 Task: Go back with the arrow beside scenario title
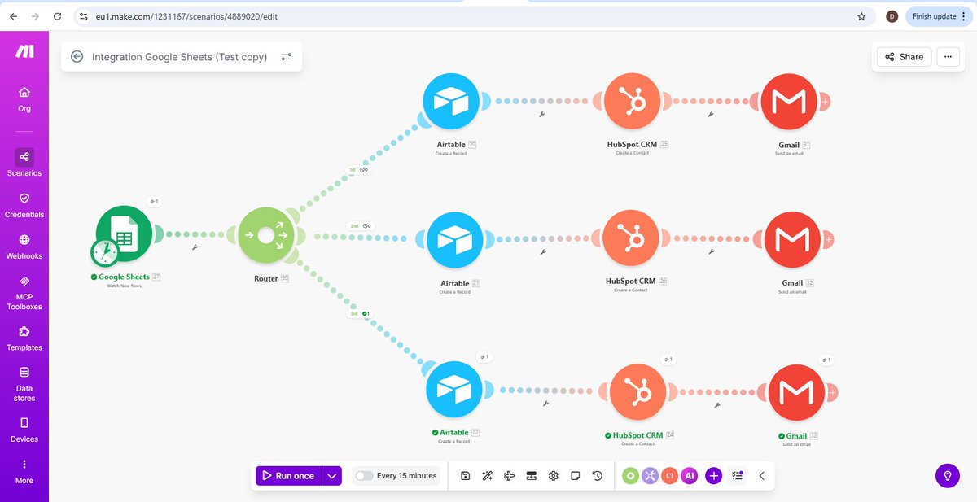pyautogui.click(x=77, y=57)
